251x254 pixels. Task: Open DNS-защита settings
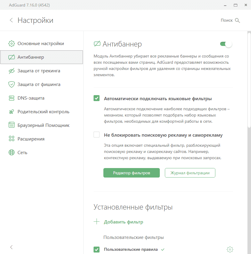point(42,98)
